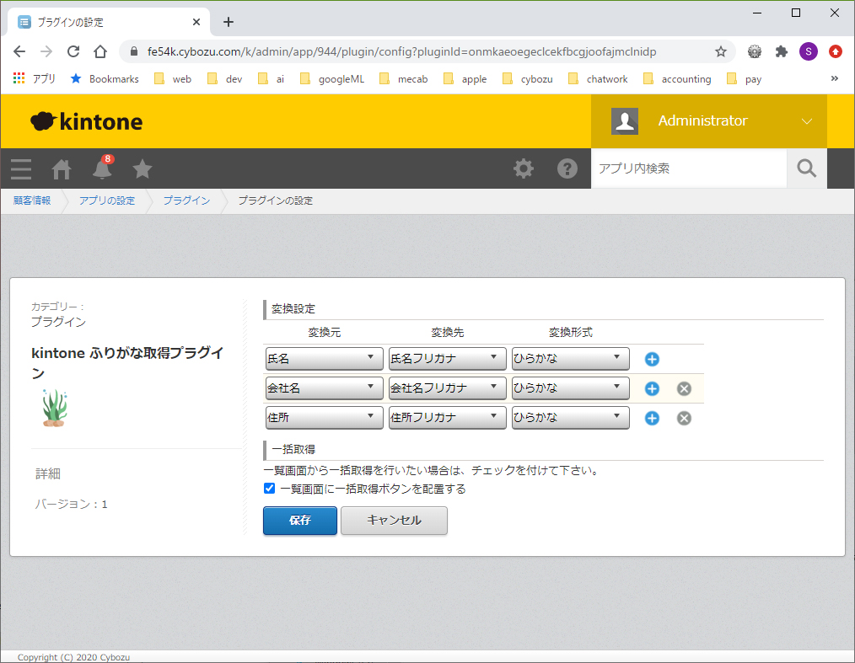Viewport: 855px width, 663px height.
Task: Open 変換形式 dropdown in 会社名 row
Action: [570, 388]
